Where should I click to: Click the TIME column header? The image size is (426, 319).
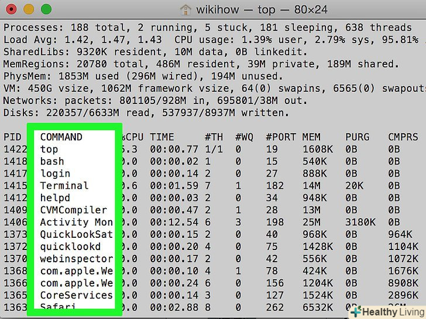162,137
